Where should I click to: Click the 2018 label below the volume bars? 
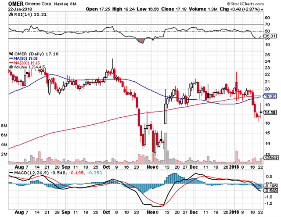[x=234, y=167]
